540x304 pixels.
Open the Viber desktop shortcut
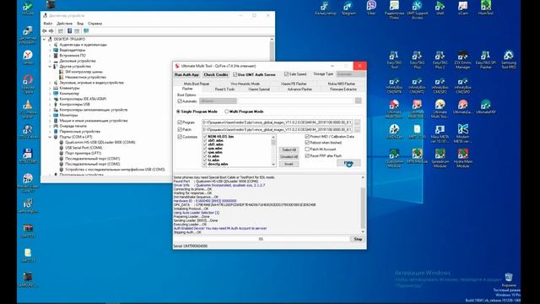click(371, 8)
